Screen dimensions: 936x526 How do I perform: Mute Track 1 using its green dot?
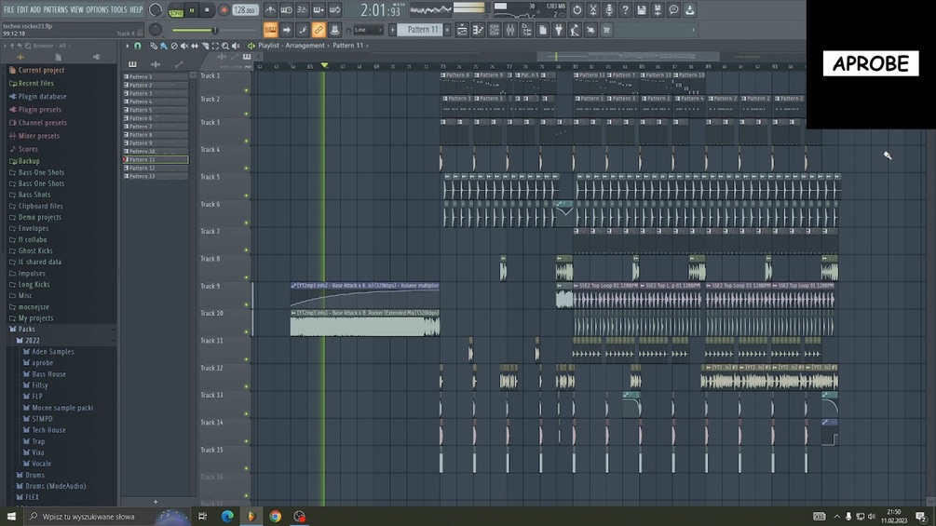(x=246, y=90)
